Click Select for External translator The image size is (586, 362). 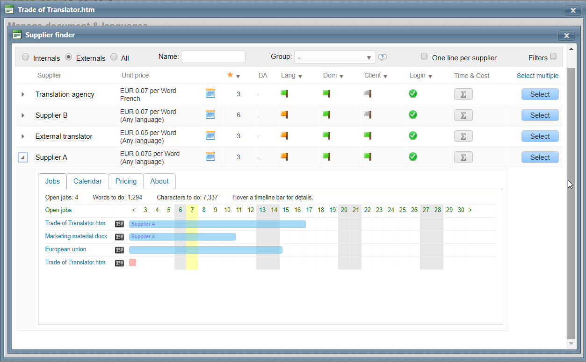click(x=540, y=136)
